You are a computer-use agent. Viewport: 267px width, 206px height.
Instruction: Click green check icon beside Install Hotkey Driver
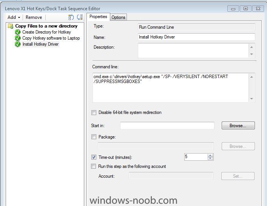click(17, 44)
